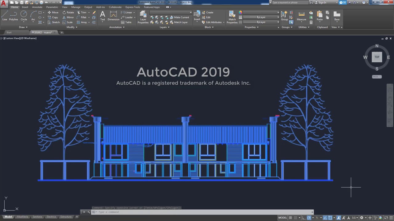This screenshot has height=221, width=394.
Task: Select the Dimension tool
Action: click(x=113, y=16)
